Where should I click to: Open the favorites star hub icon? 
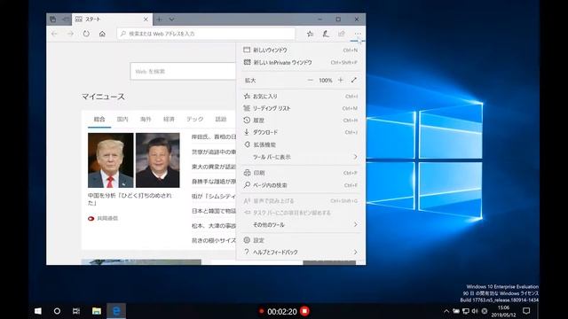[x=310, y=34]
